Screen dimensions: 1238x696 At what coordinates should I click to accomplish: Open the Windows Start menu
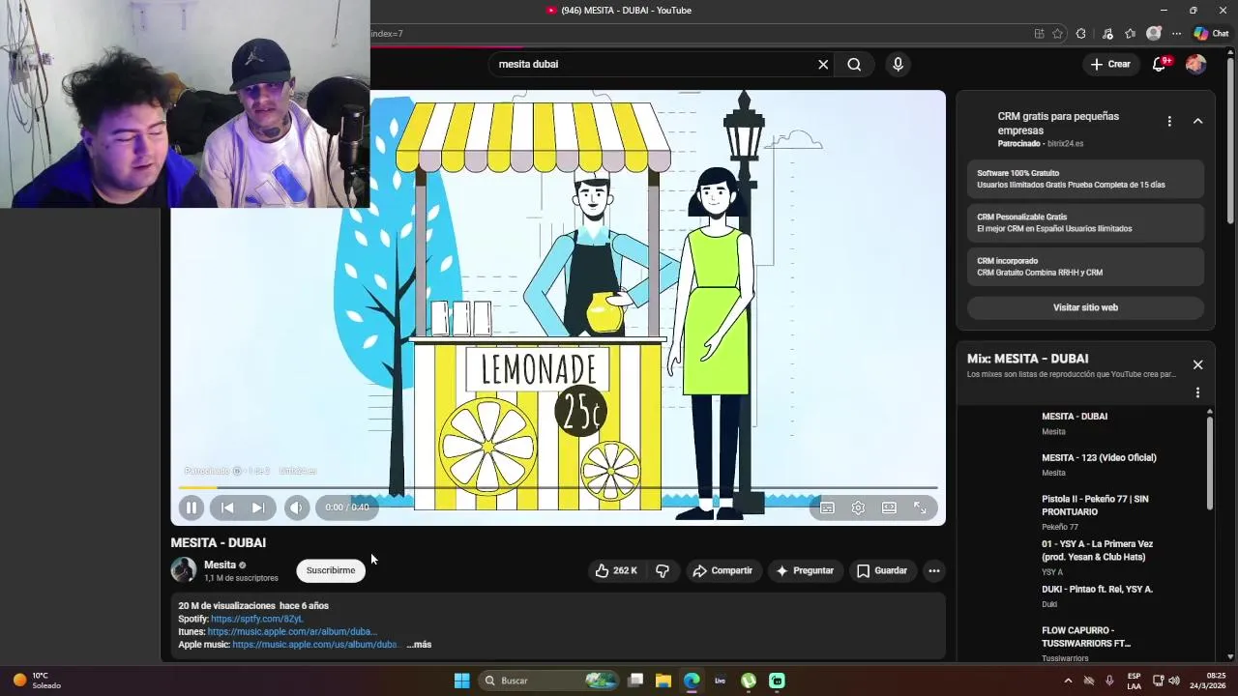461,681
